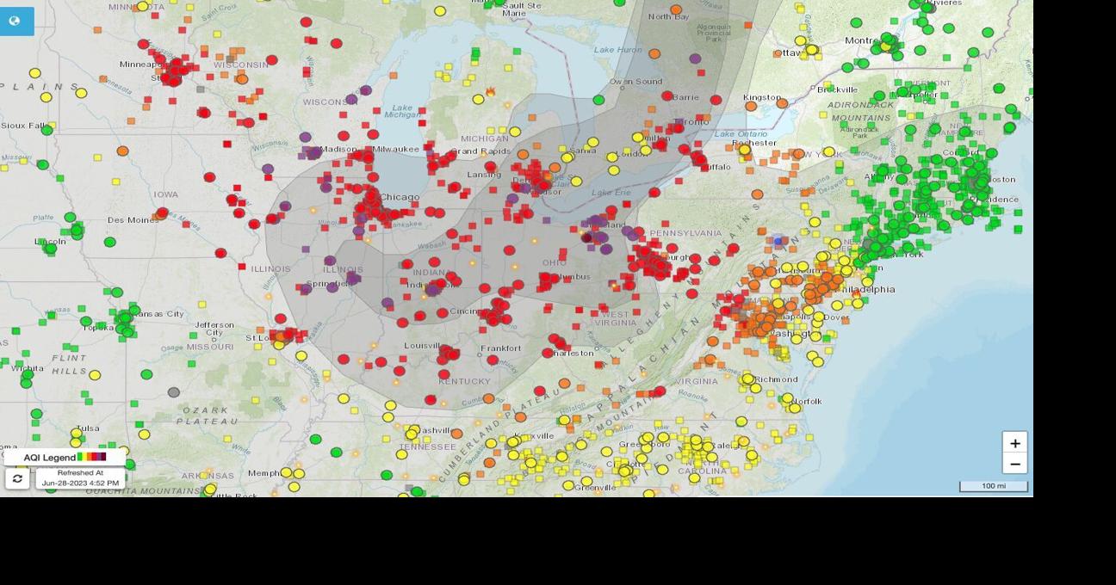Image resolution: width=1116 pixels, height=585 pixels.
Task: Click the 'Milwaukee' map label
Action: point(396,150)
